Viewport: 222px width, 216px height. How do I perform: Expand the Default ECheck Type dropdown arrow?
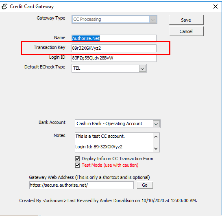coord(142,68)
